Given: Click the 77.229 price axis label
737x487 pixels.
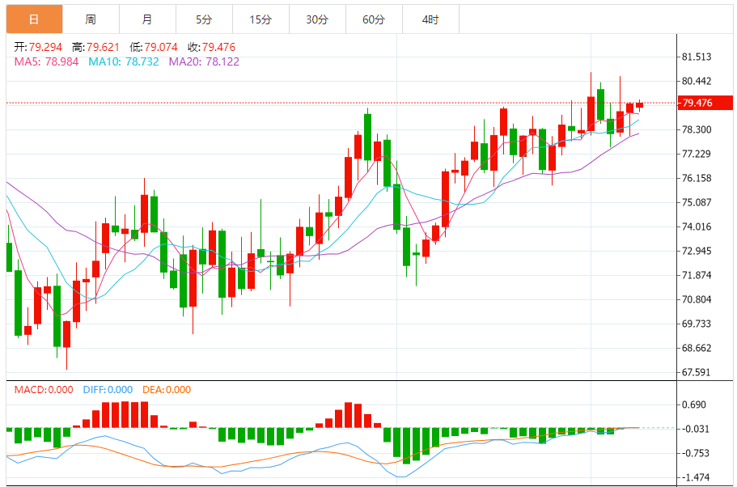Looking at the screenshot, I should (x=697, y=154).
